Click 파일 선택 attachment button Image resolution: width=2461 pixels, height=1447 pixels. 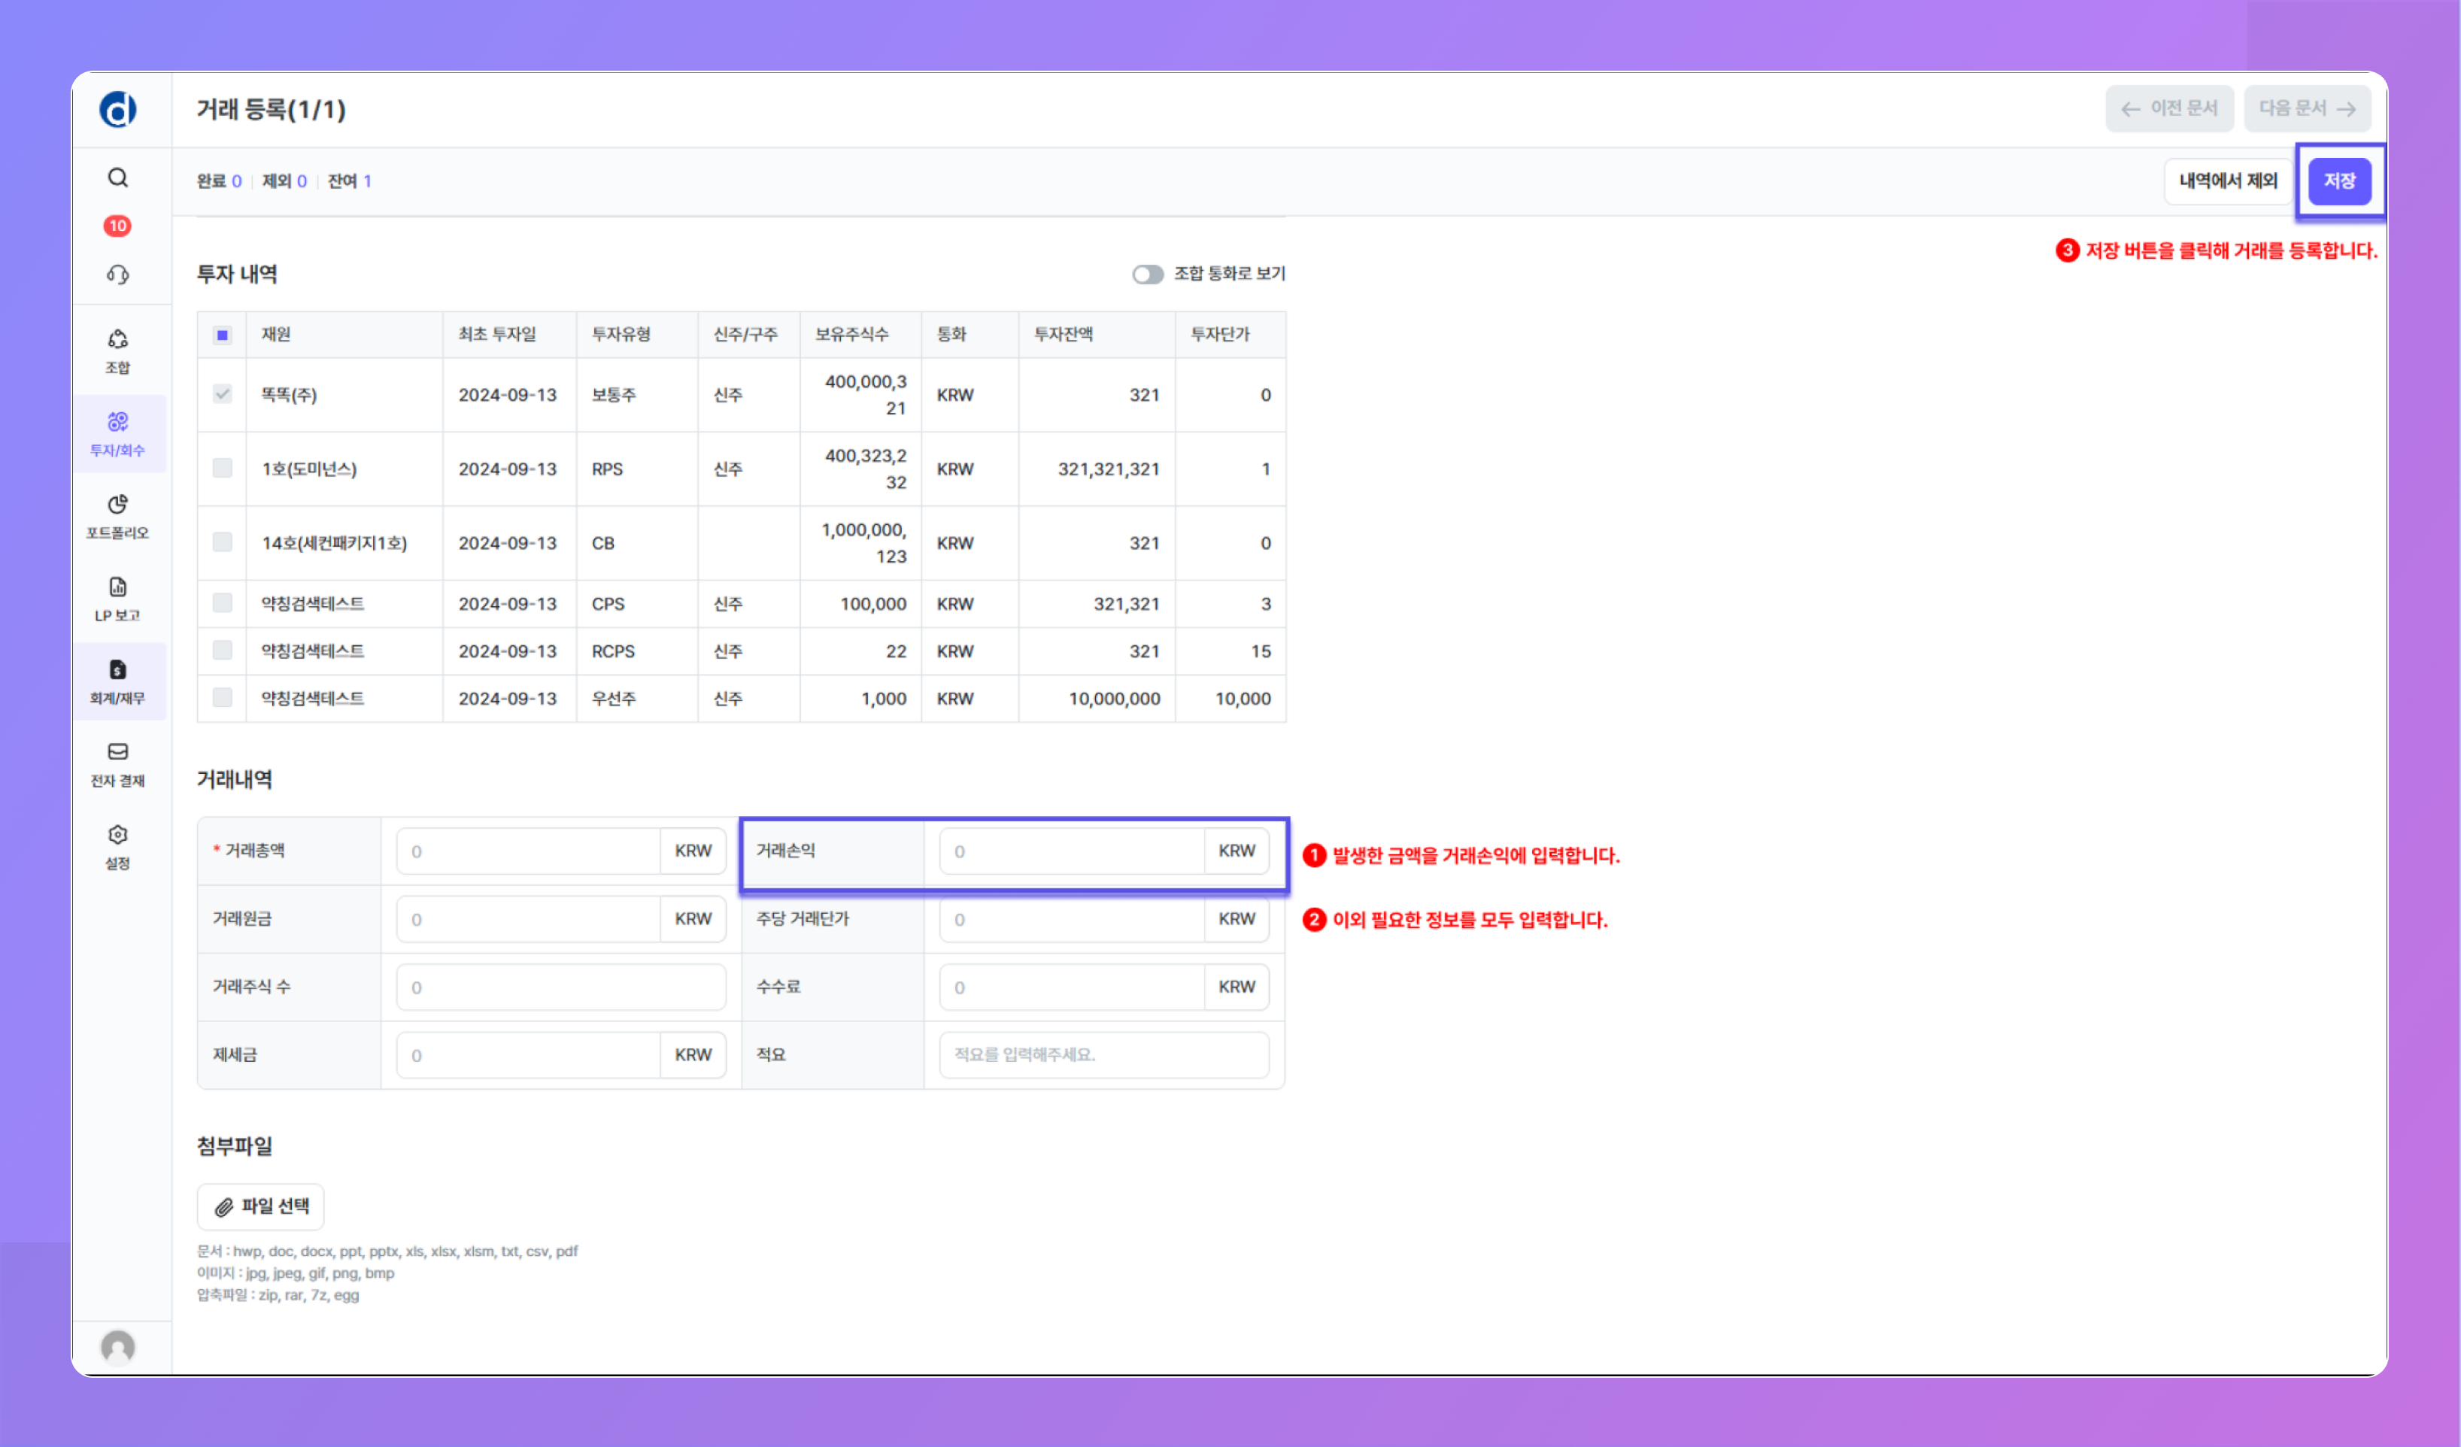point(261,1206)
